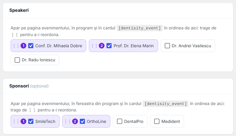
Task: Uncheck OrthoLine sponsor
Action: click(x=82, y=121)
